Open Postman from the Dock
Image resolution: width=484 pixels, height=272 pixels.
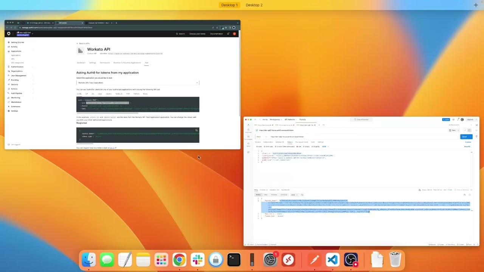[315, 260]
